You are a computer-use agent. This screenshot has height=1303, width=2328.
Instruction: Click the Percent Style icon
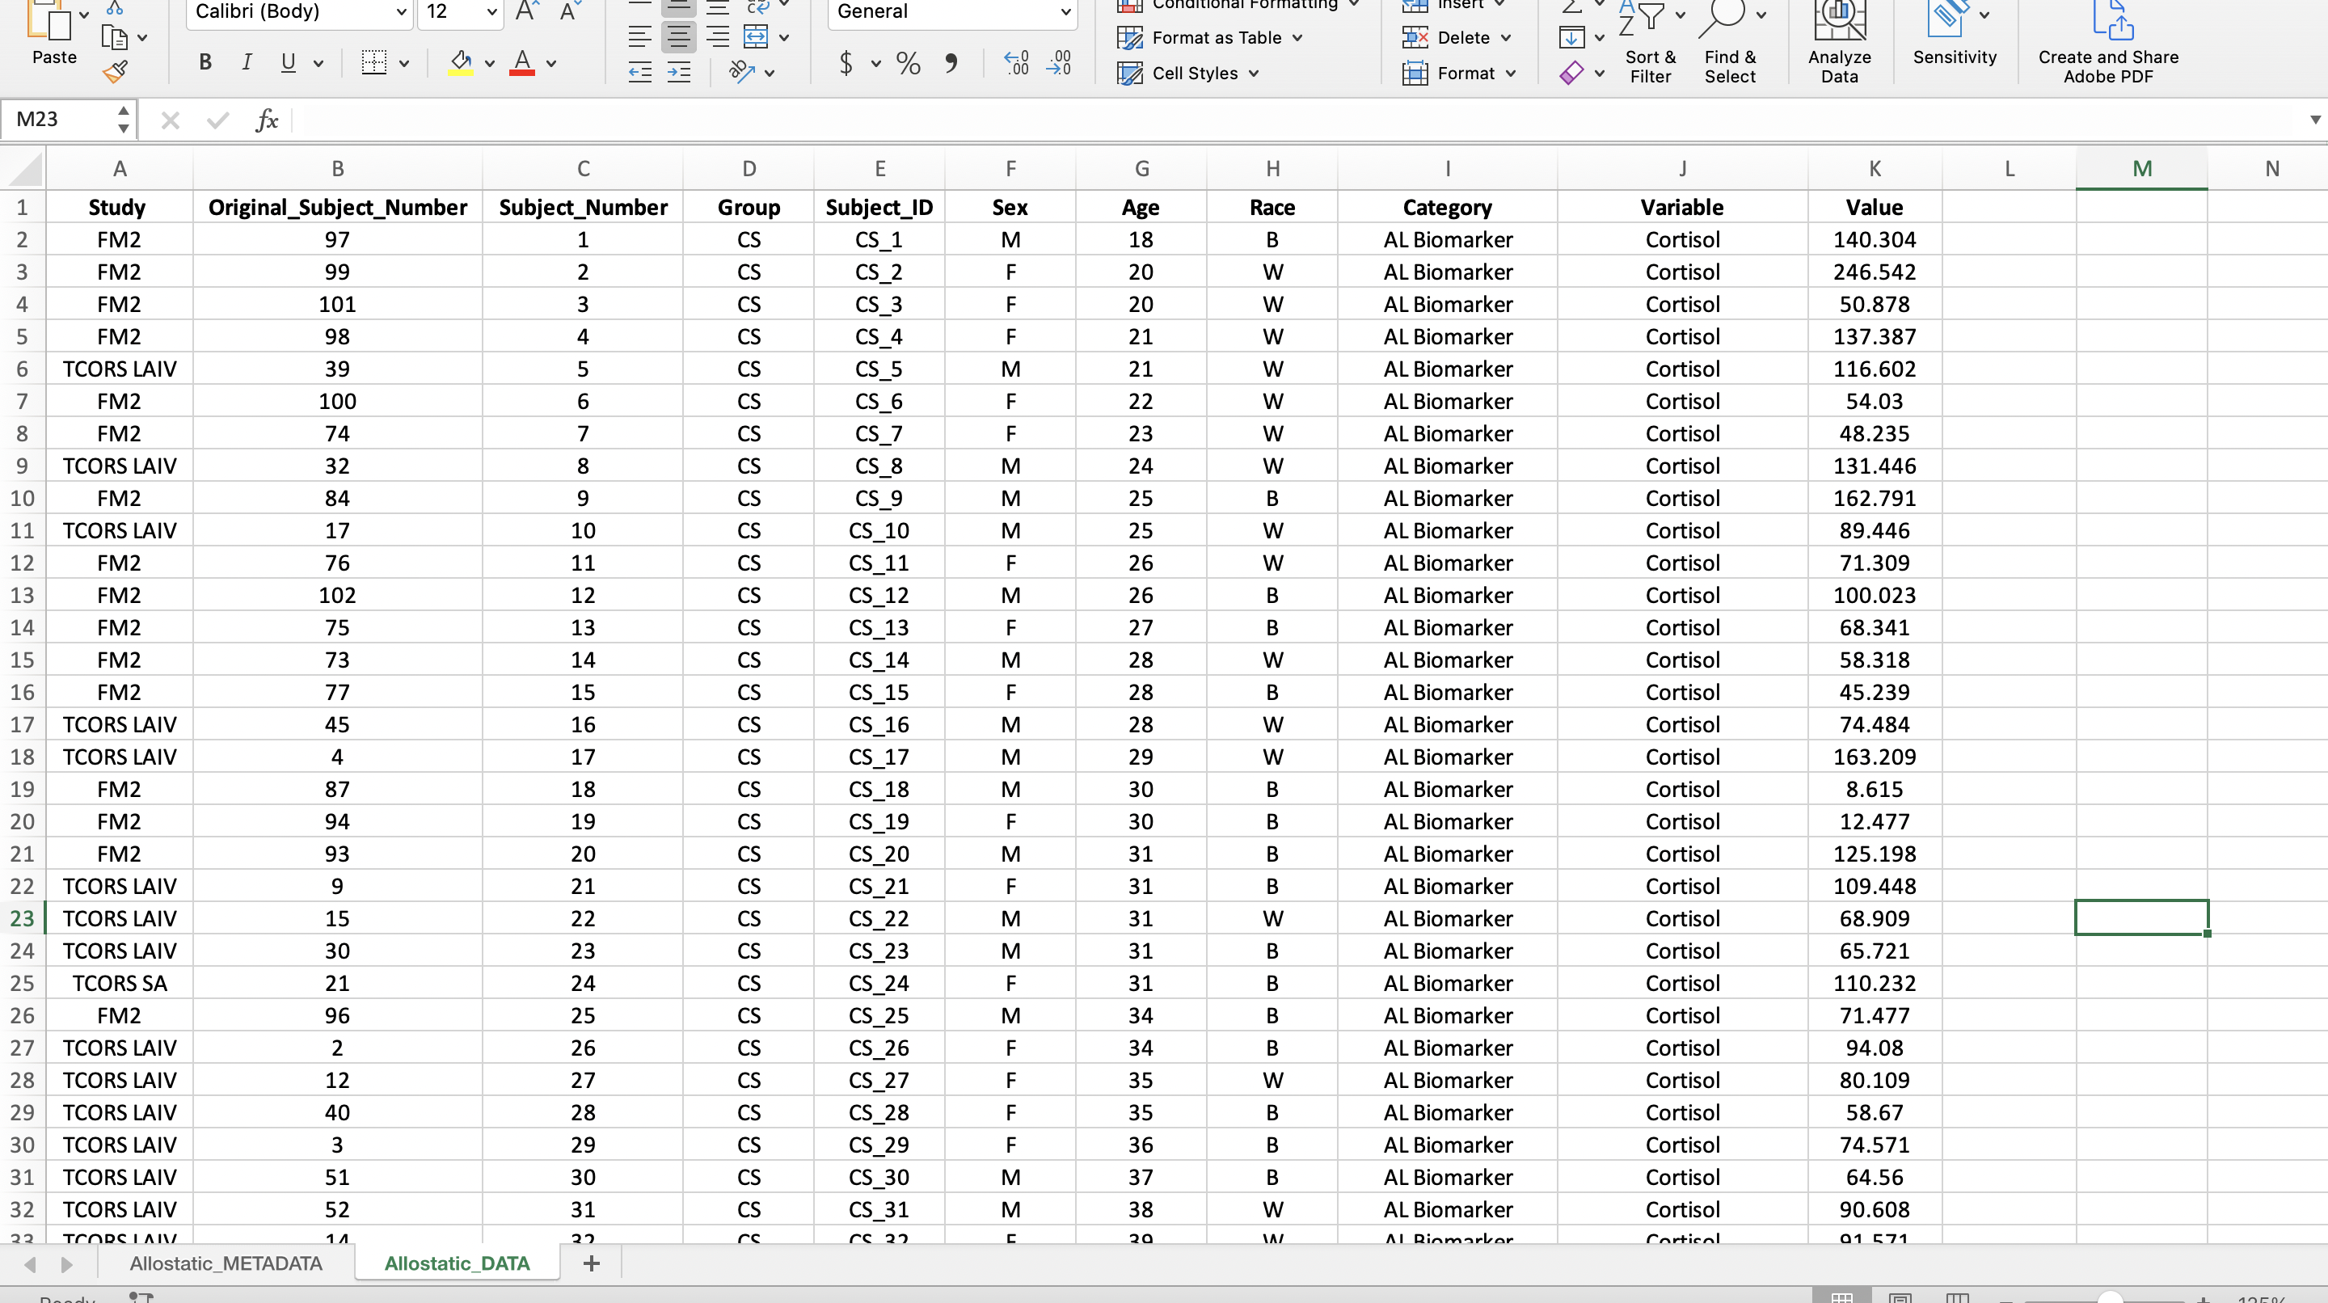point(907,63)
